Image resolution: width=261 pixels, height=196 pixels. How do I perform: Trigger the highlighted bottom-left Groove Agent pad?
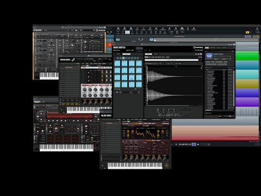117,84
